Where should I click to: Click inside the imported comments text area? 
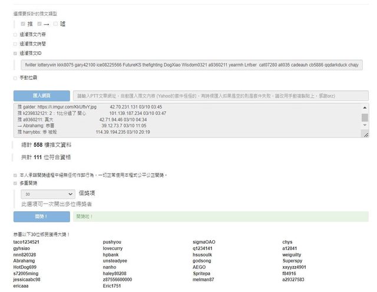tap(177, 121)
